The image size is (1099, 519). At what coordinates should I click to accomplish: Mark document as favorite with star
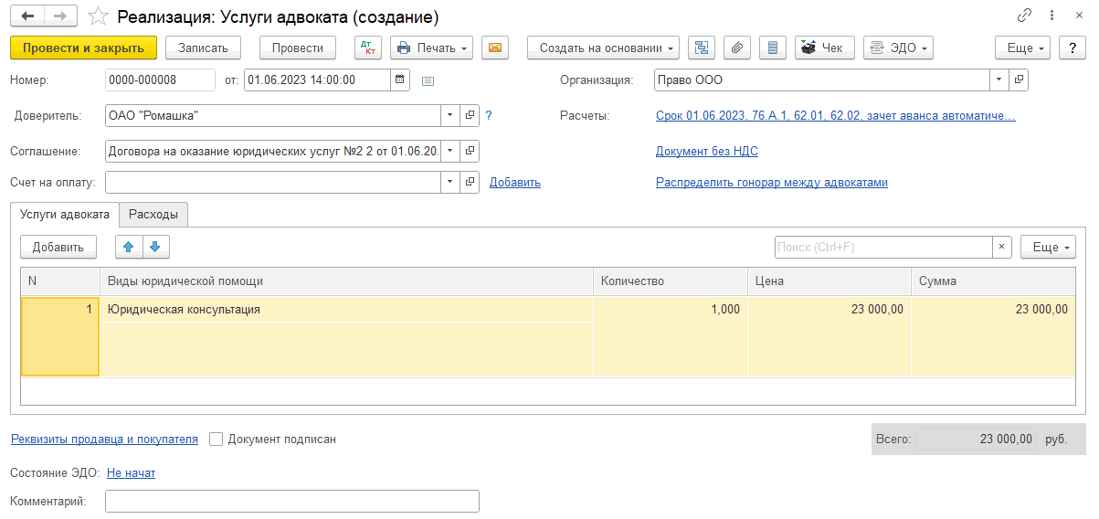97,17
